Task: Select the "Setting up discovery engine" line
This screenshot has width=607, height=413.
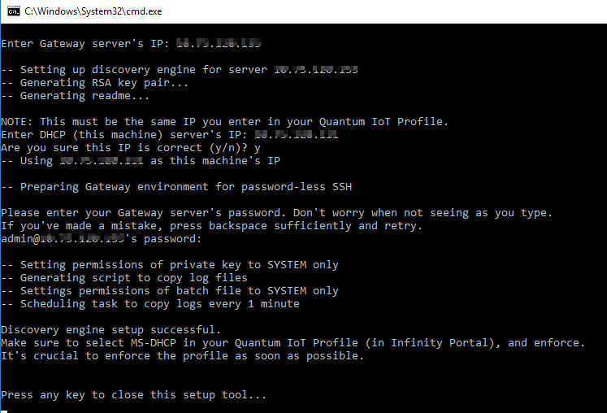Action: (180, 70)
